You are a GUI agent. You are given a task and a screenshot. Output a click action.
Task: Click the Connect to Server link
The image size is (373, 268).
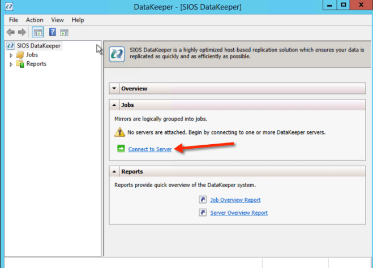pos(150,149)
